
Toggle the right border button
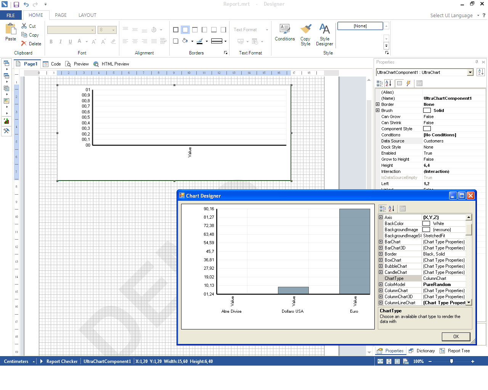223,30
